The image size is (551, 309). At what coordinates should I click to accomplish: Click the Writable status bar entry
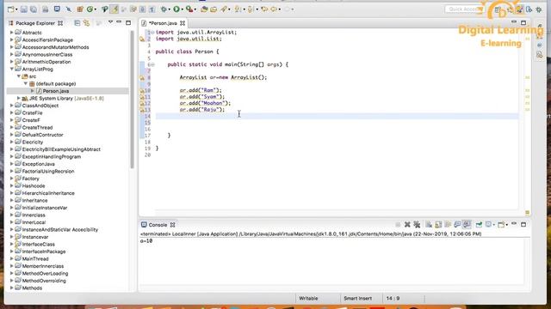pyautogui.click(x=308, y=299)
